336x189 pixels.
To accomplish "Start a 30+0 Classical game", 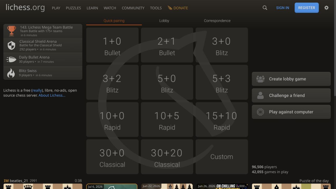I will click(112, 157).
